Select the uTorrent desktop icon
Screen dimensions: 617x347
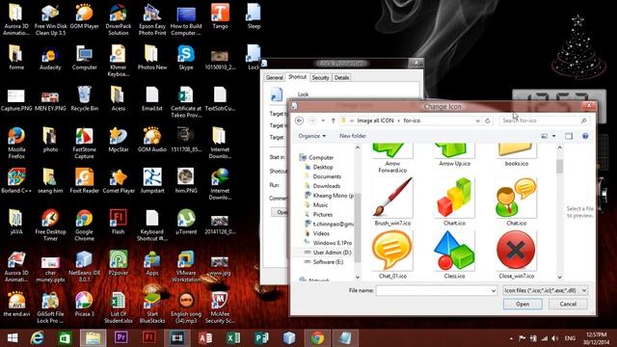tap(186, 222)
